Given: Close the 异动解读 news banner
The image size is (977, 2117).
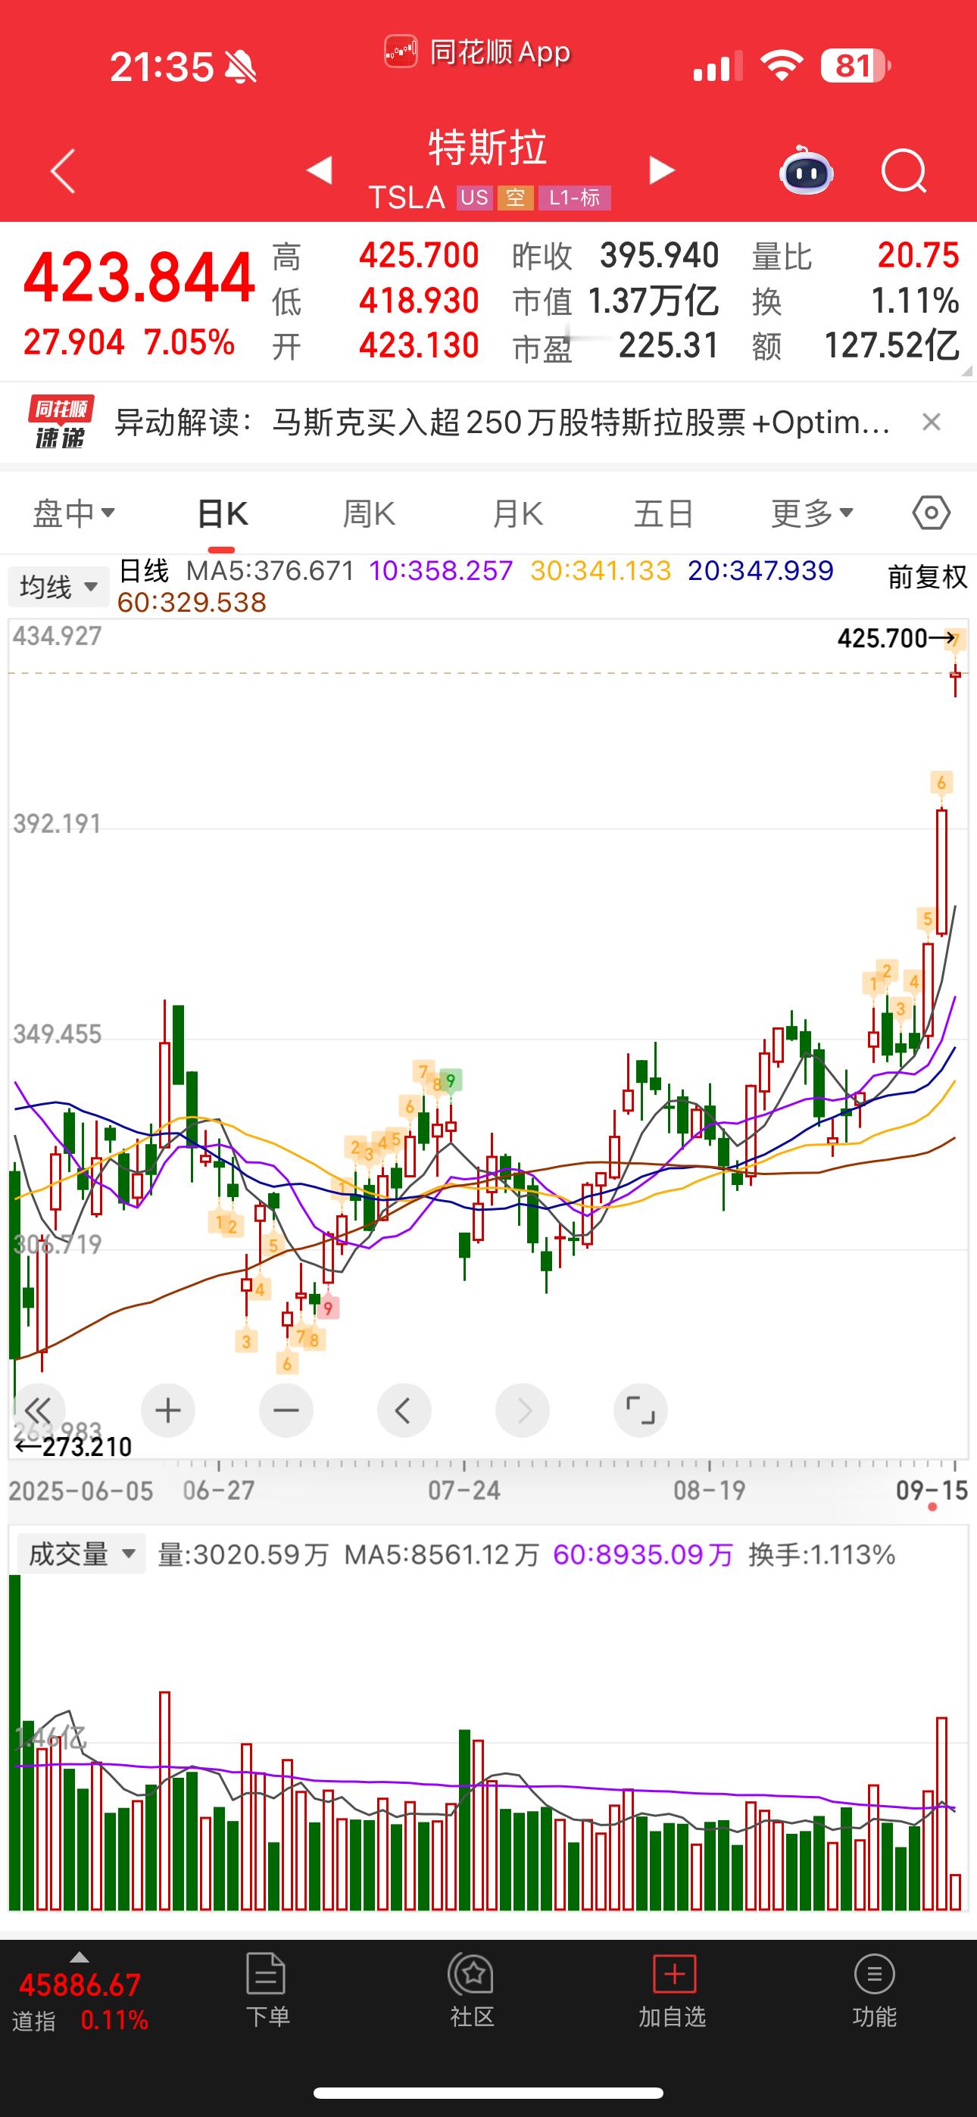Looking at the screenshot, I should pyautogui.click(x=931, y=422).
